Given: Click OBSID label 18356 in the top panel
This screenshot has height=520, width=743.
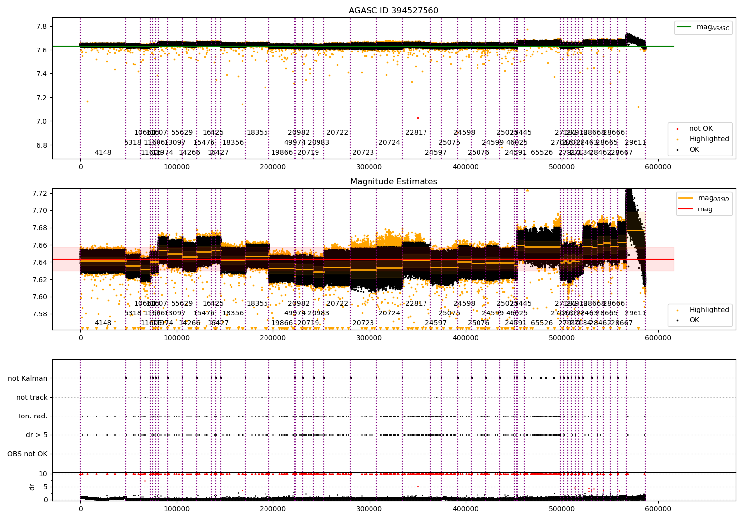Looking at the screenshot, I should 233,142.
